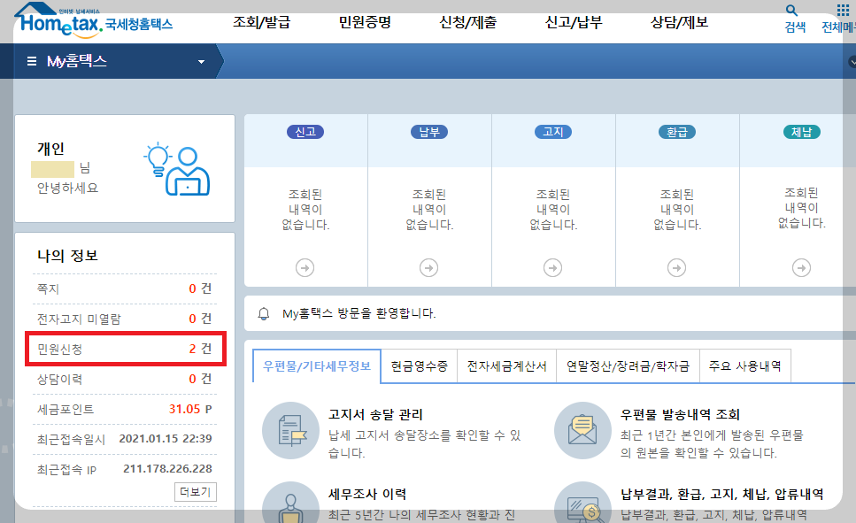Click the 고지 badge
Screen dimensions: 856x523
click(553, 132)
